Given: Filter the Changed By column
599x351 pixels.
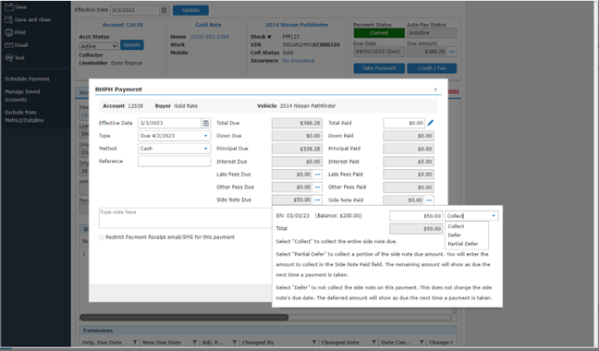Looking at the screenshot, I should [314, 342].
